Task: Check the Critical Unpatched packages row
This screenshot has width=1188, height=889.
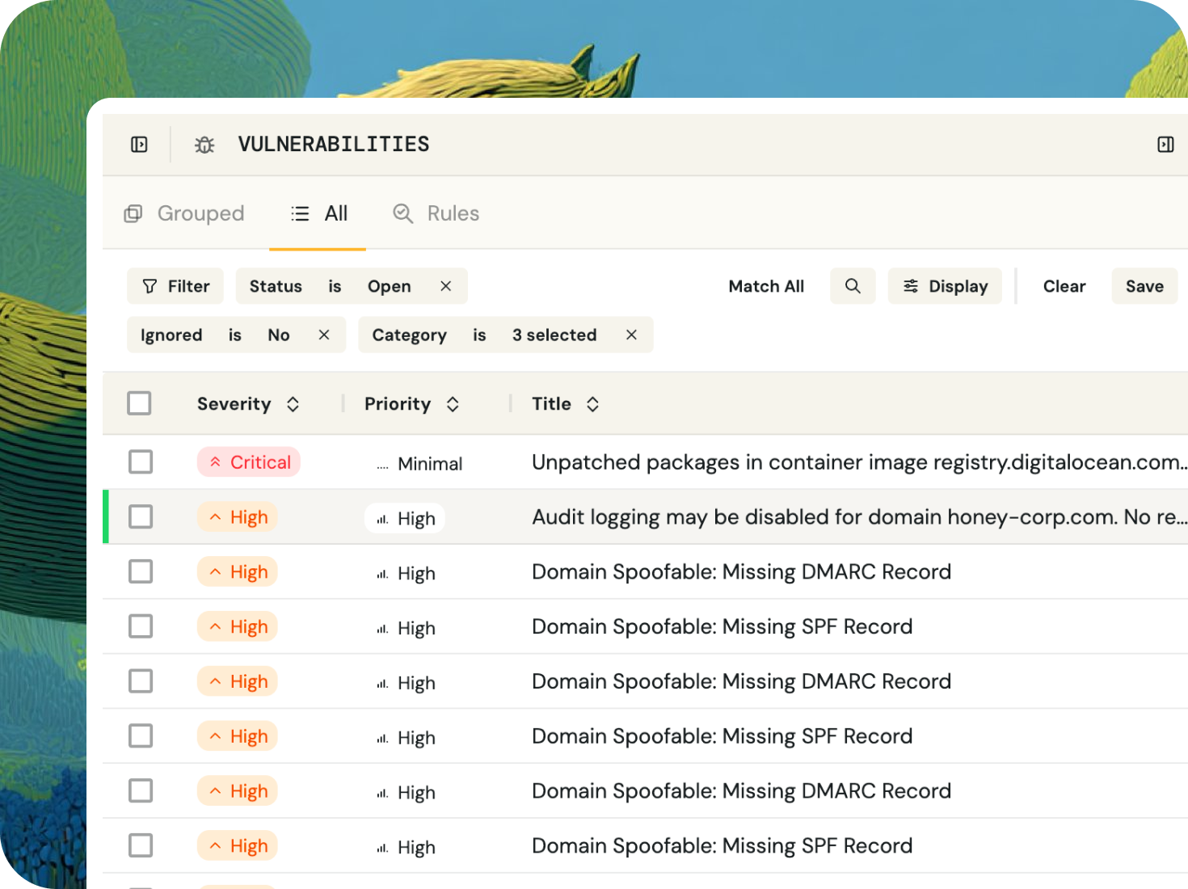Action: [141, 462]
